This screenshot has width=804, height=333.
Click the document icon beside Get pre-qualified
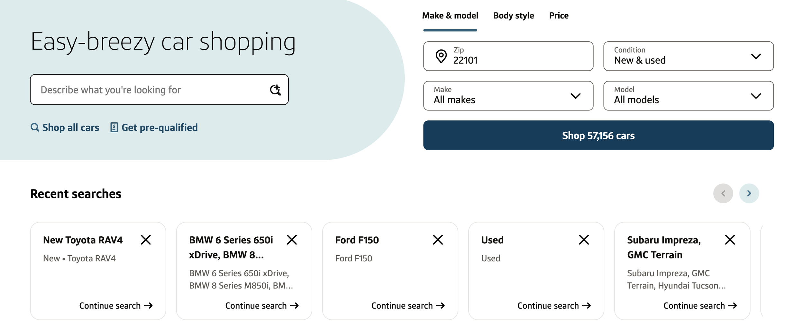pyautogui.click(x=114, y=127)
